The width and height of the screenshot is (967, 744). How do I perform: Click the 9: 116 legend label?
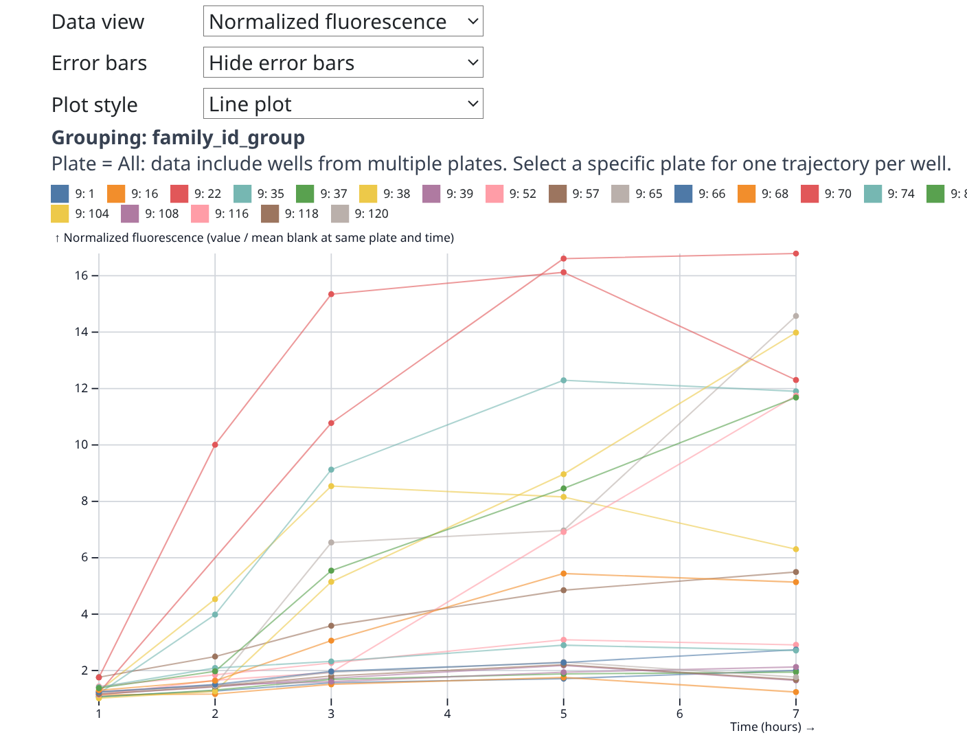[231, 214]
